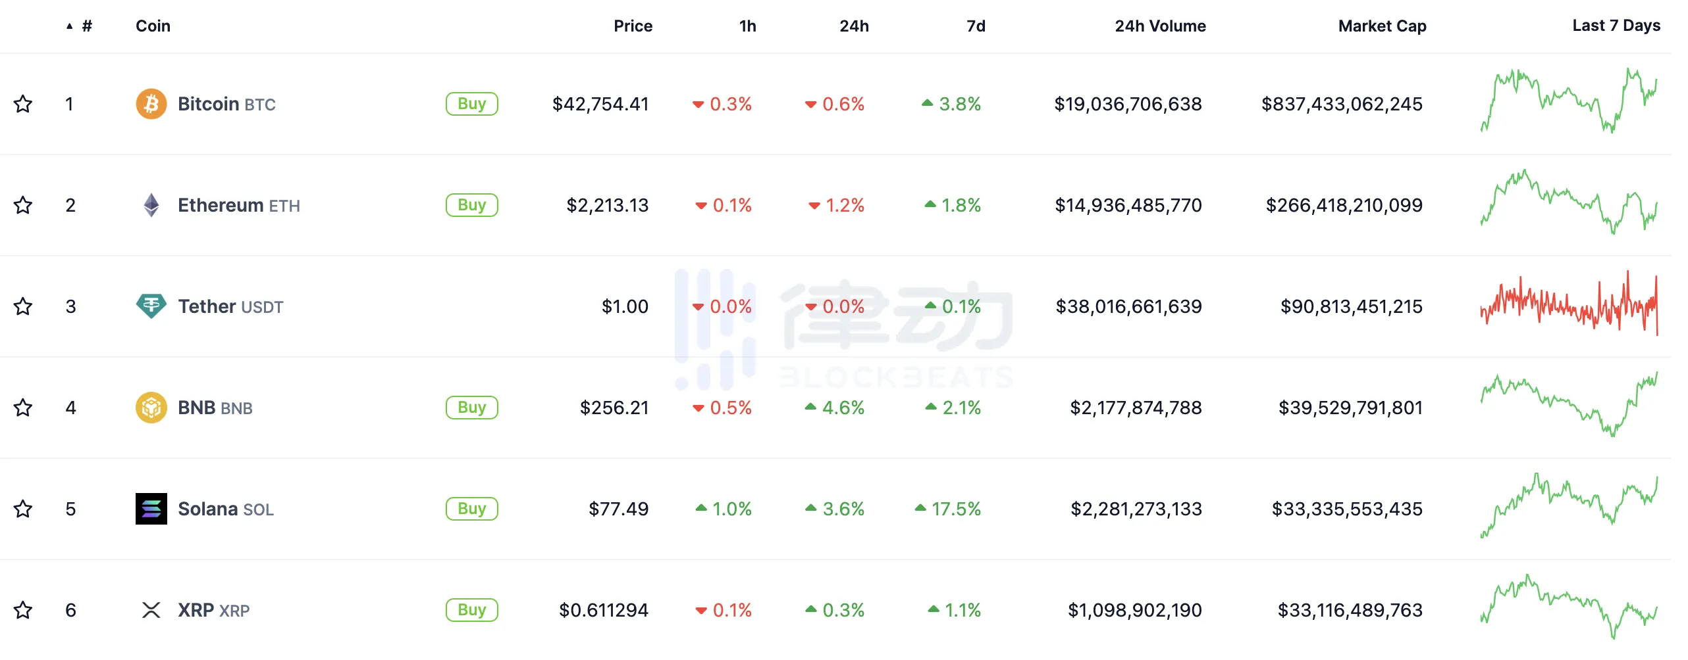This screenshot has height=660, width=1688.
Task: Sort by the 7d change header
Action: (x=976, y=26)
